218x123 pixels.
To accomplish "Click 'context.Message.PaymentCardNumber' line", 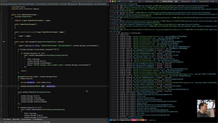I will click(34, 102).
